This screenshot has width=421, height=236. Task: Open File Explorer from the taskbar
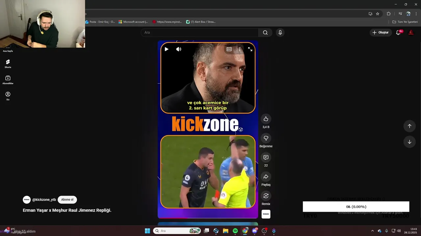point(226,231)
